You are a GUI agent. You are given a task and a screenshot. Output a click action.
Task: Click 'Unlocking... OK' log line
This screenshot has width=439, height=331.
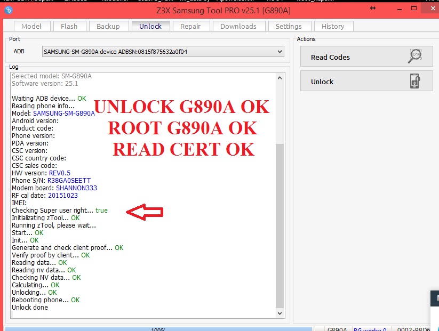click(34, 293)
